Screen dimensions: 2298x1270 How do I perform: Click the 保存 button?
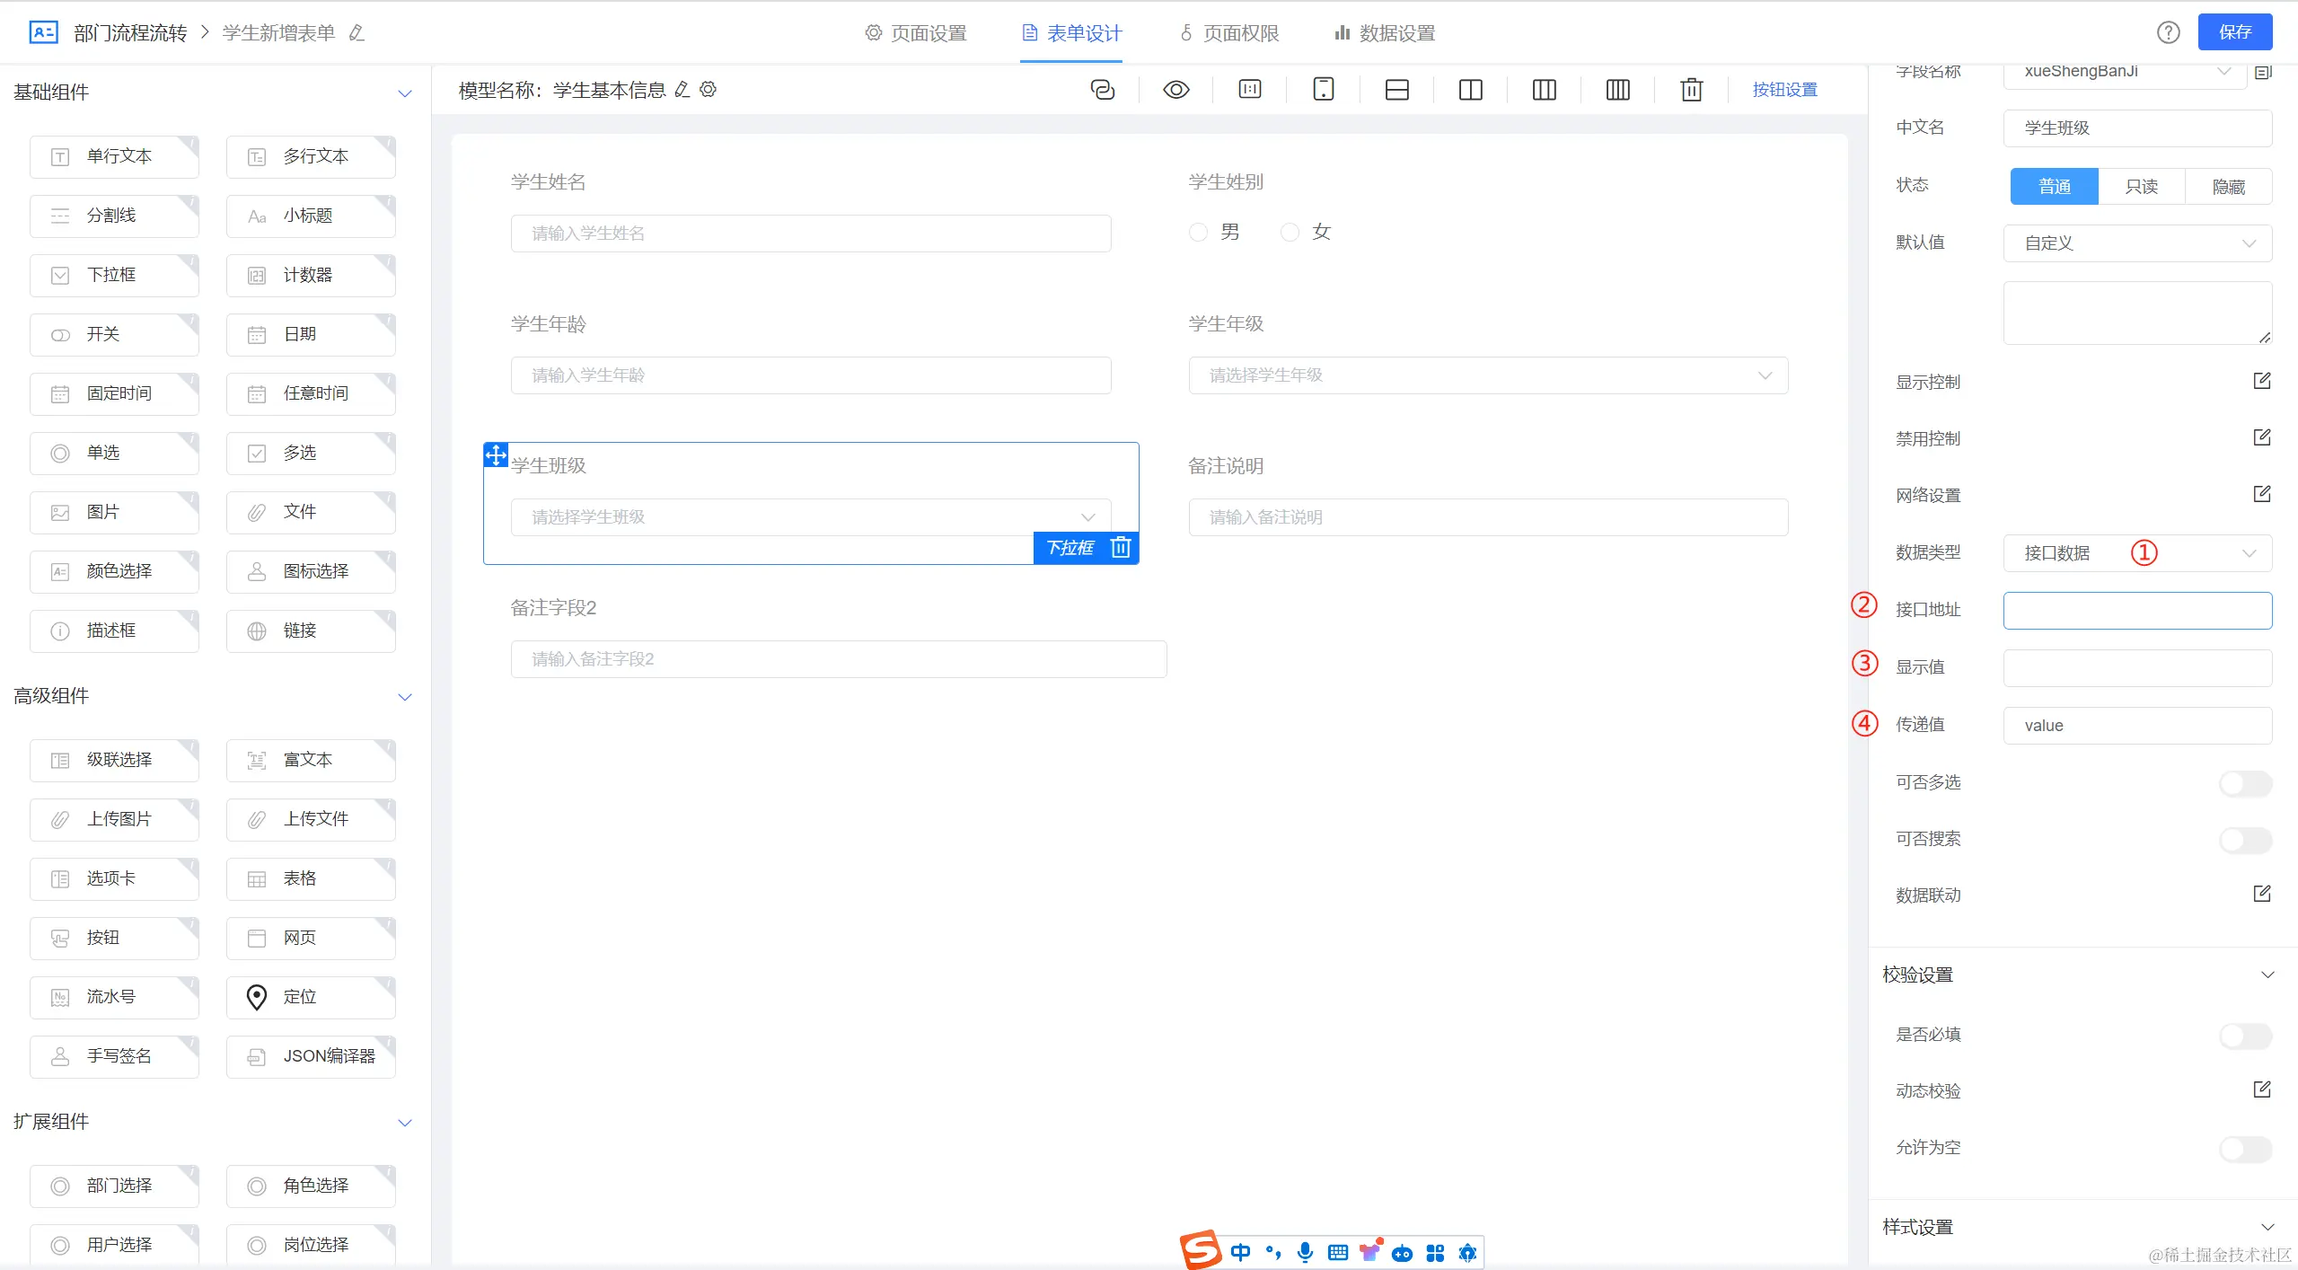[2234, 32]
